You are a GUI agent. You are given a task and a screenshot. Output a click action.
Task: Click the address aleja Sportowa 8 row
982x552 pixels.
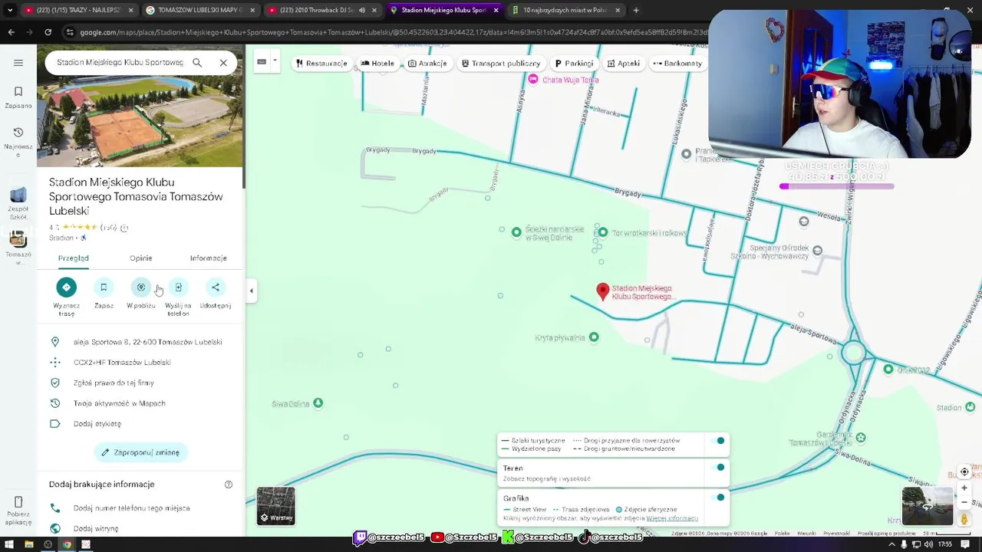click(140, 342)
